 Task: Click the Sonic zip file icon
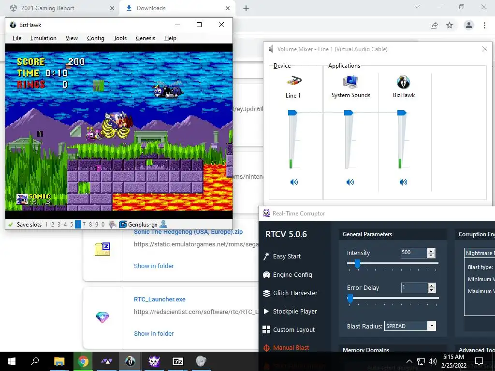pos(102,249)
